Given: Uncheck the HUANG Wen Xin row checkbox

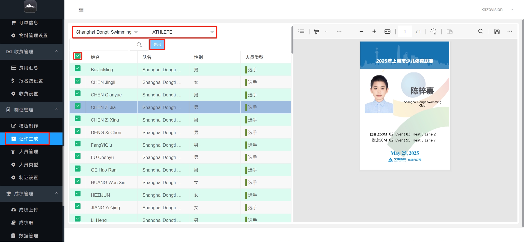Looking at the screenshot, I should point(78,181).
